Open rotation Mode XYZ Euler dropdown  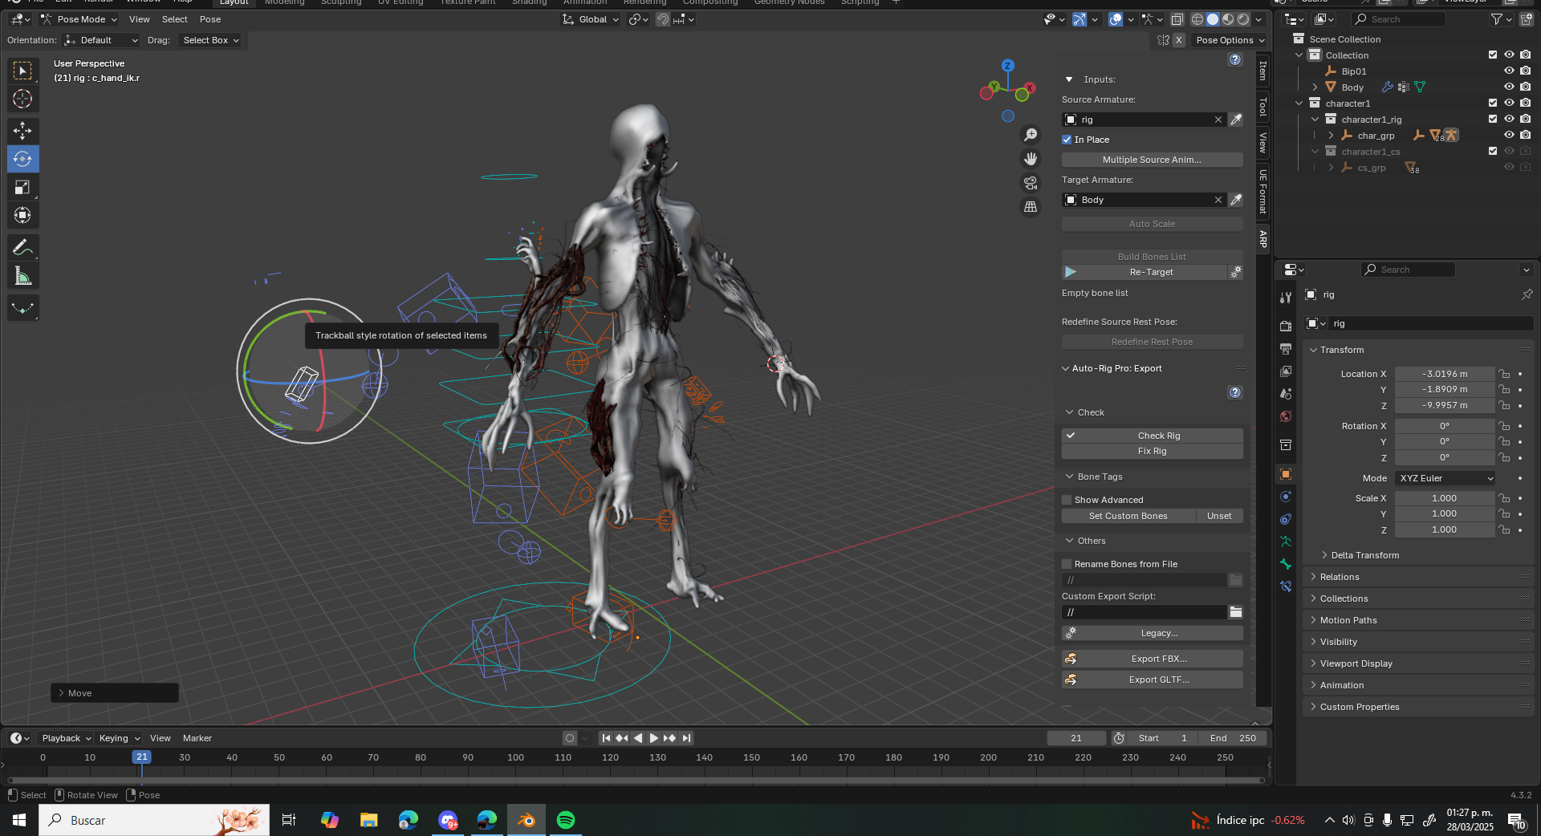1445,478
